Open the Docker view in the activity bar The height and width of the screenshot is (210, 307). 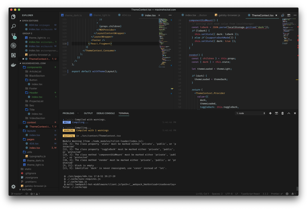tap(13, 65)
